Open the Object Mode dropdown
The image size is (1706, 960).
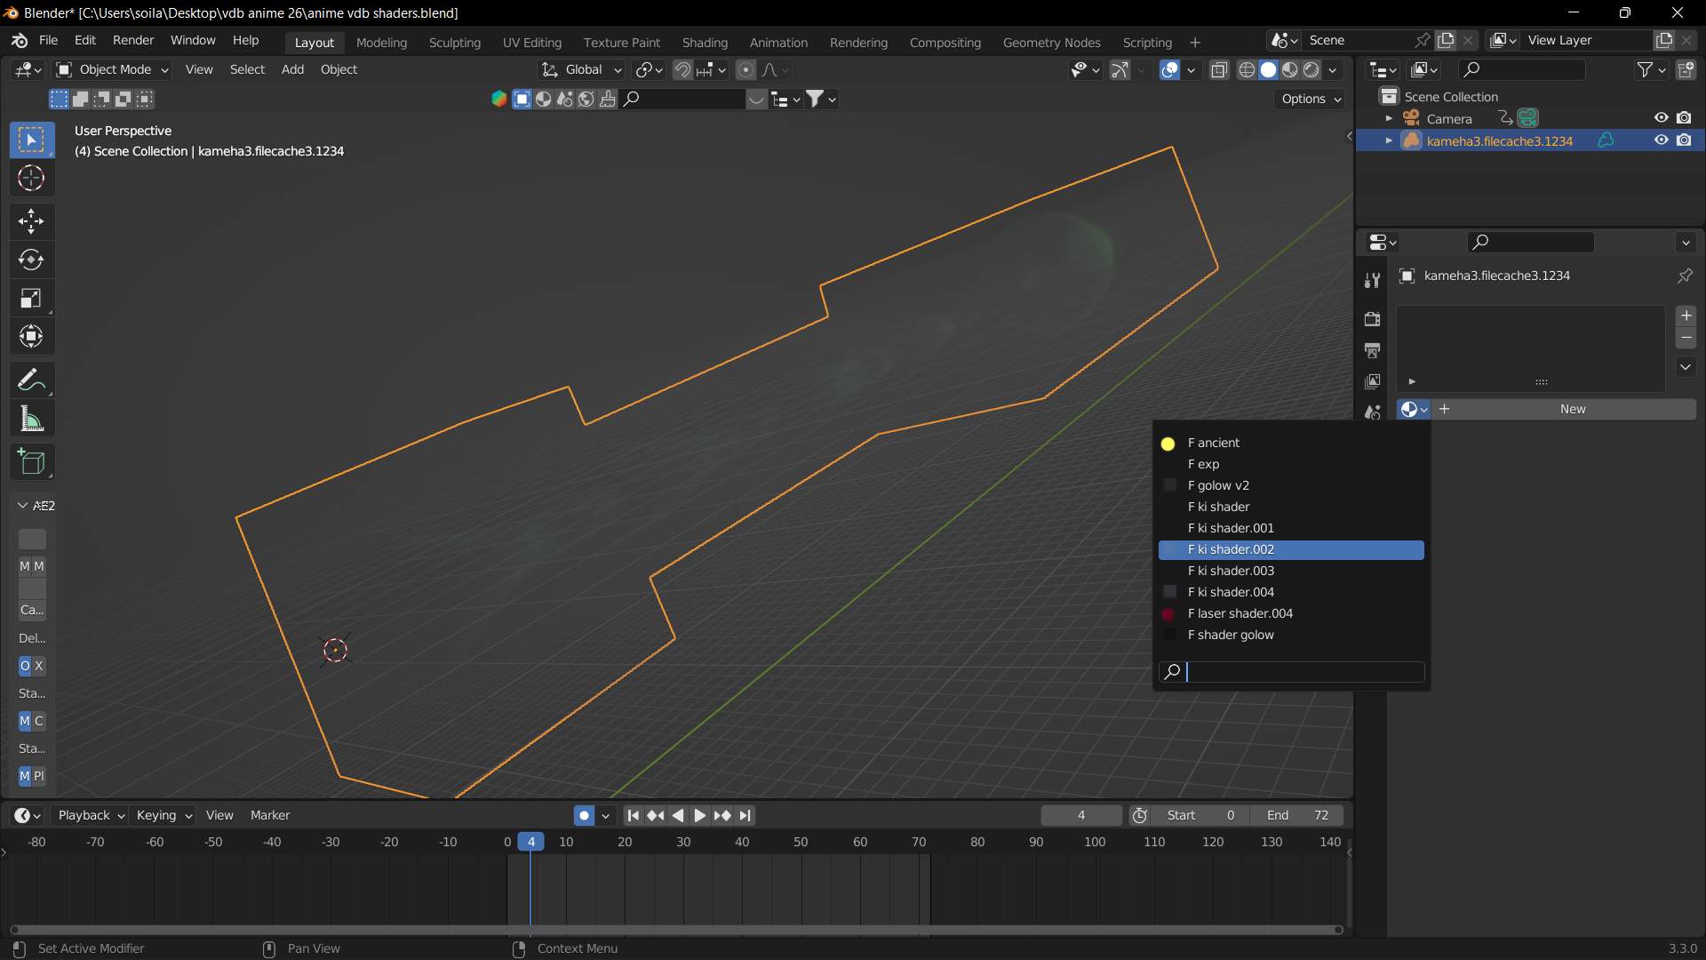tap(113, 69)
